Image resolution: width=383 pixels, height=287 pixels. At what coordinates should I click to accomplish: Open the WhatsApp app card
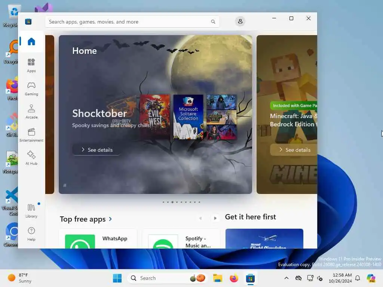click(x=98, y=239)
